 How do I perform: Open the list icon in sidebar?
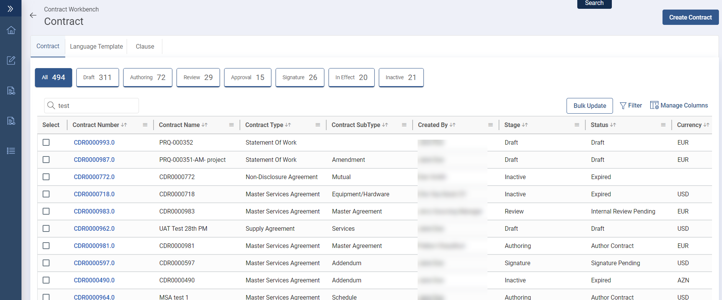click(x=11, y=151)
